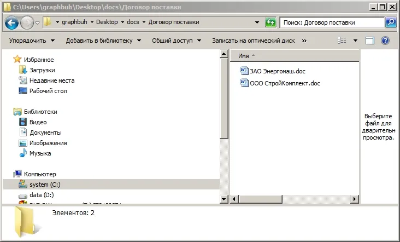The image size is (400, 242).
Task: Expand the address bar history dropdown
Action: coord(257,22)
